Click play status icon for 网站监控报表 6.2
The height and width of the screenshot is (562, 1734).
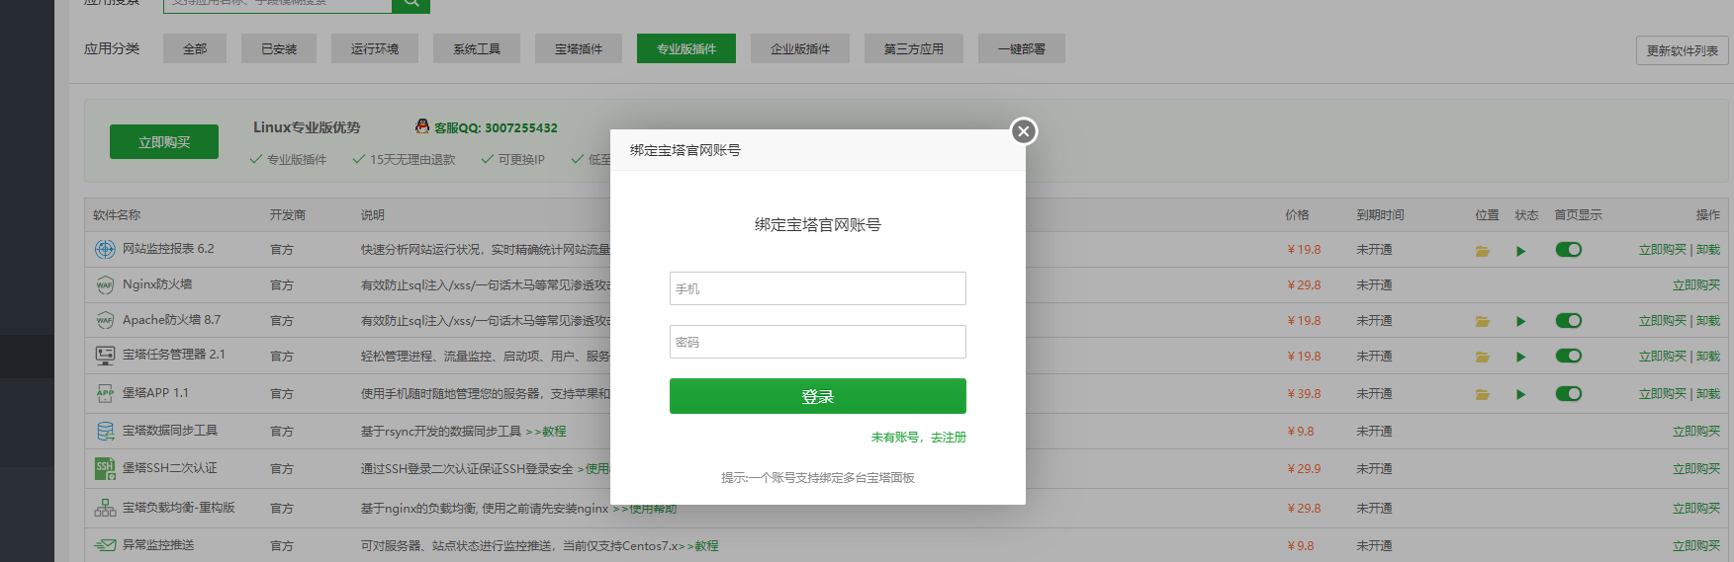coord(1521,251)
